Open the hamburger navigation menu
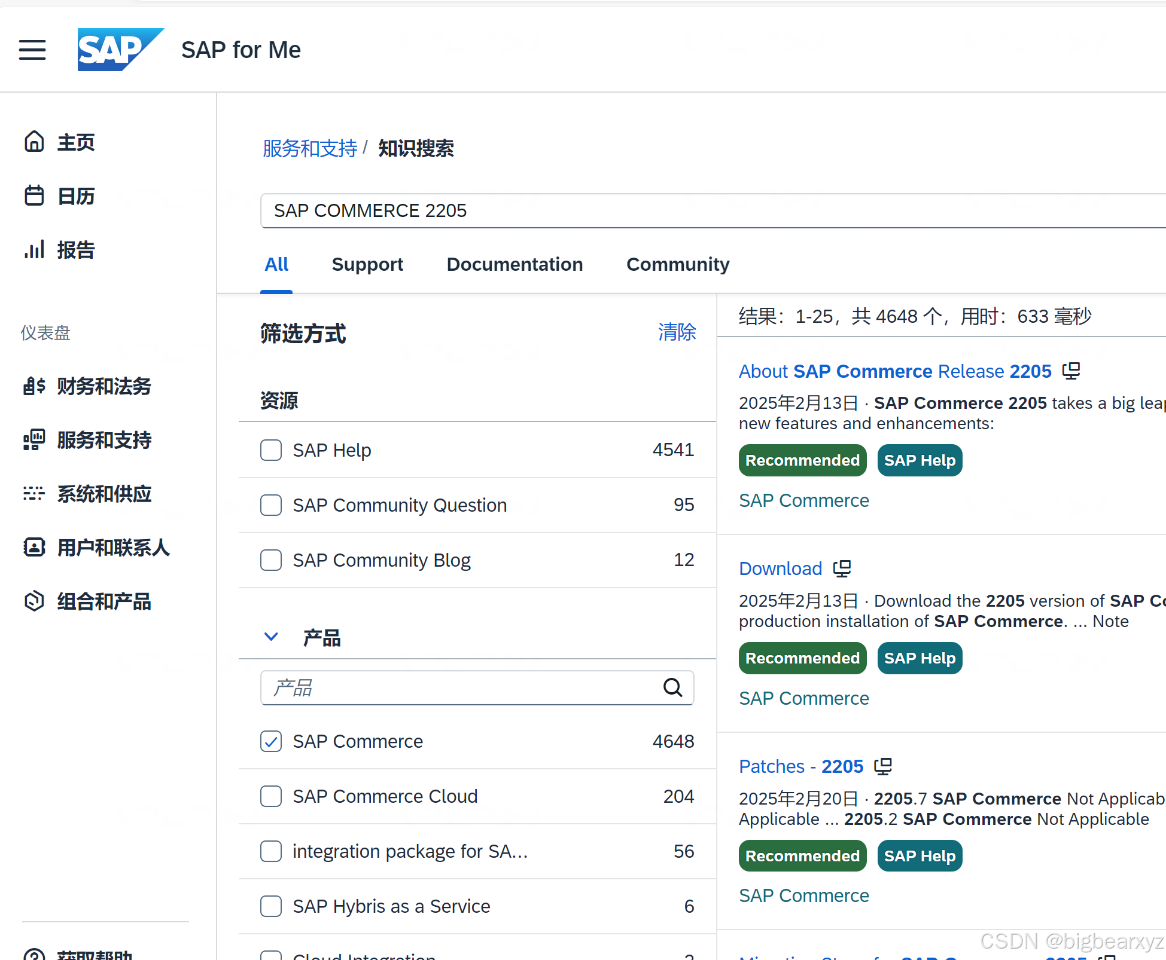The width and height of the screenshot is (1166, 960). (x=32, y=50)
